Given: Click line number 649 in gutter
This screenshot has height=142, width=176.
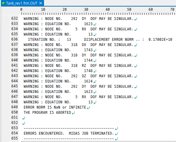Looking at the screenshot, I should point(14,107).
